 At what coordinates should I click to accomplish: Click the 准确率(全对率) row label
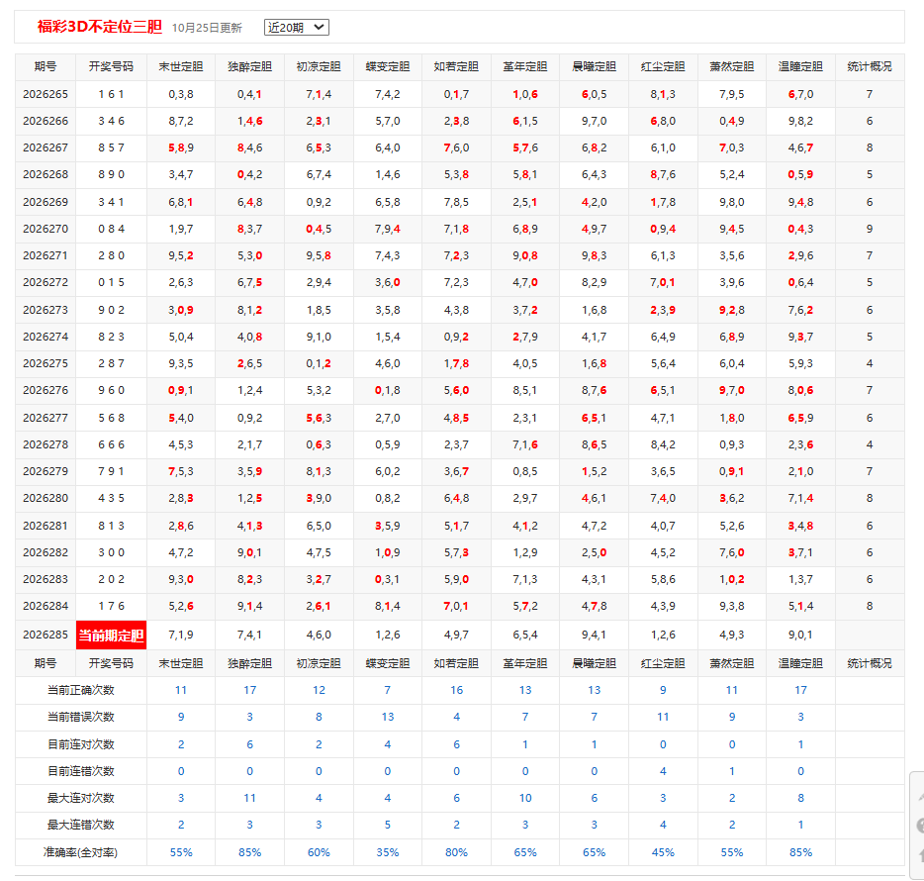coord(81,852)
